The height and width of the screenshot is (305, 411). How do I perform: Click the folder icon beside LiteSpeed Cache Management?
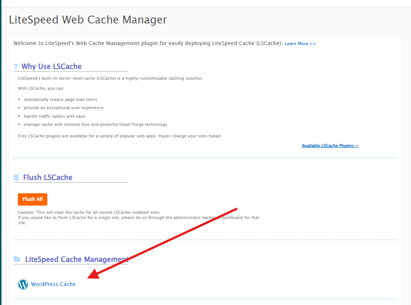coord(17,259)
